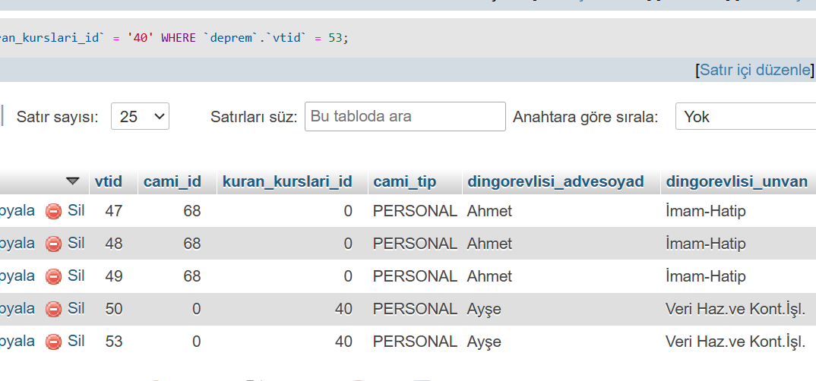Image resolution: width=816 pixels, height=381 pixels.
Task: Click the Kopyala link in row 53
Action: 17,342
